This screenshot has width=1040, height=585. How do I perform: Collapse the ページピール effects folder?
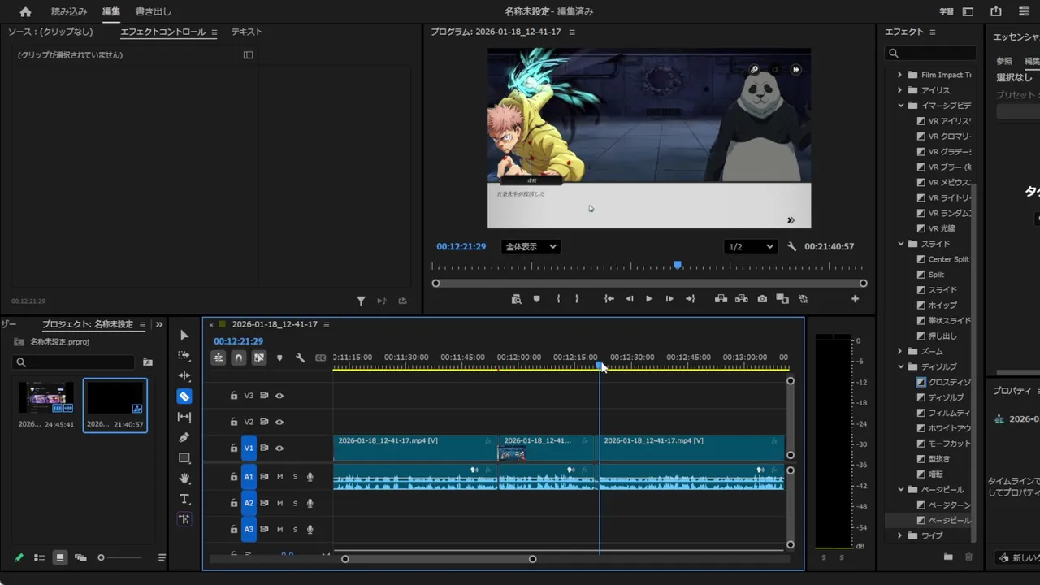click(x=900, y=490)
